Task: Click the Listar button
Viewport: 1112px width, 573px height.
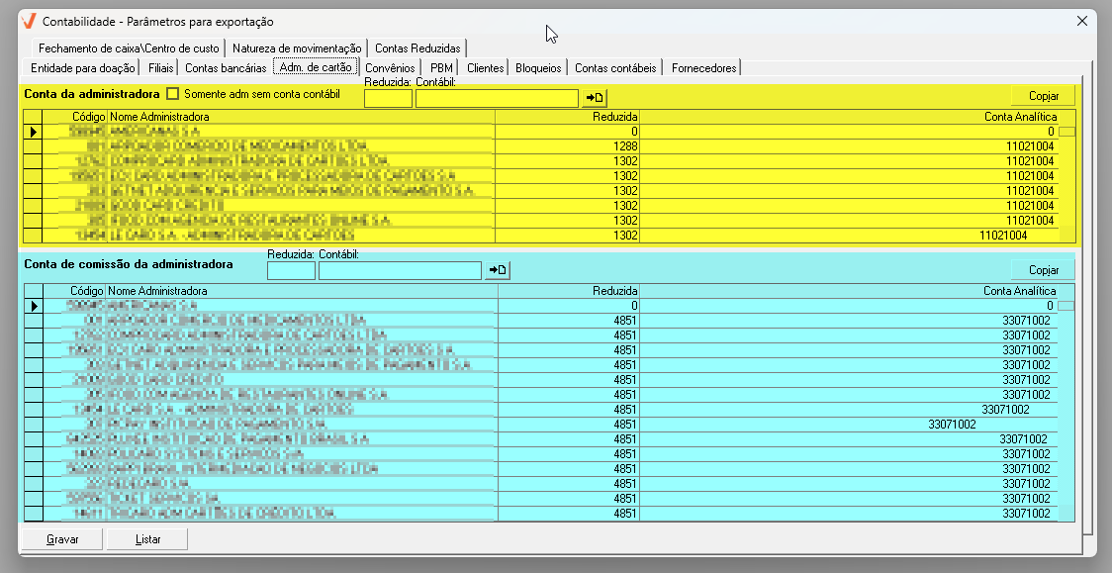Action: point(147,539)
